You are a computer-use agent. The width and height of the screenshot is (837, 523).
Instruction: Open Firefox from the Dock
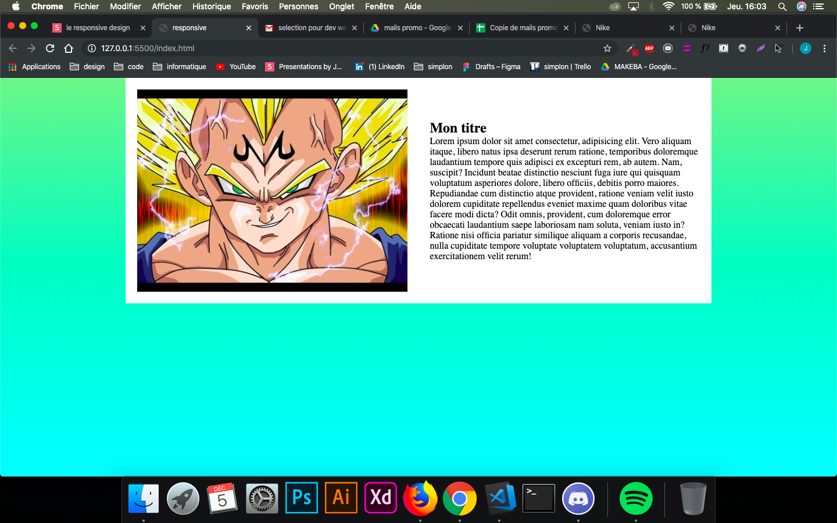(x=420, y=498)
